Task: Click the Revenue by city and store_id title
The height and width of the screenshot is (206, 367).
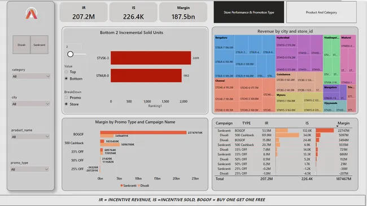Action: point(285,32)
